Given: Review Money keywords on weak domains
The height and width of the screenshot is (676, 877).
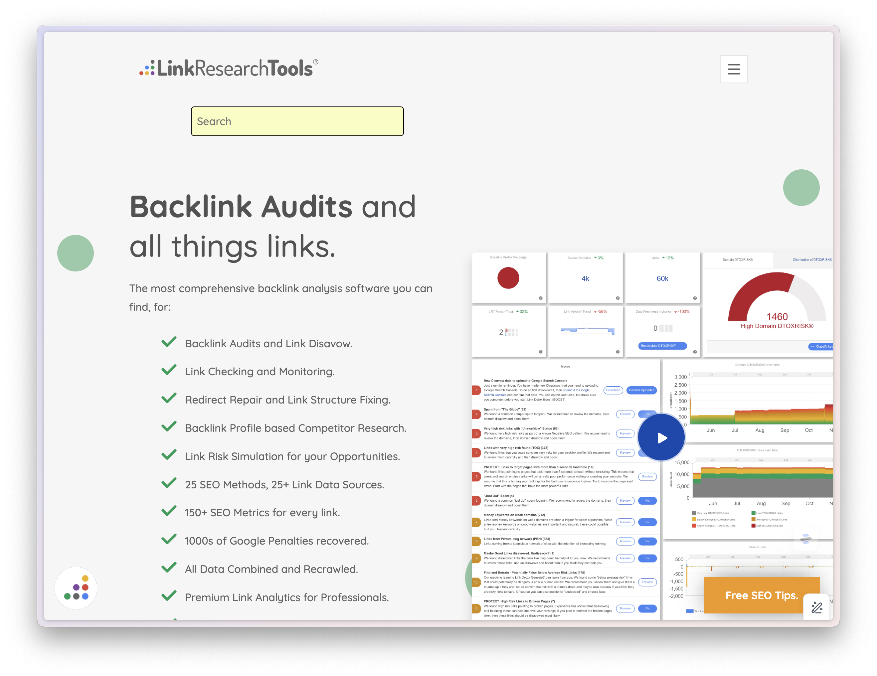Looking at the screenshot, I should click(625, 522).
